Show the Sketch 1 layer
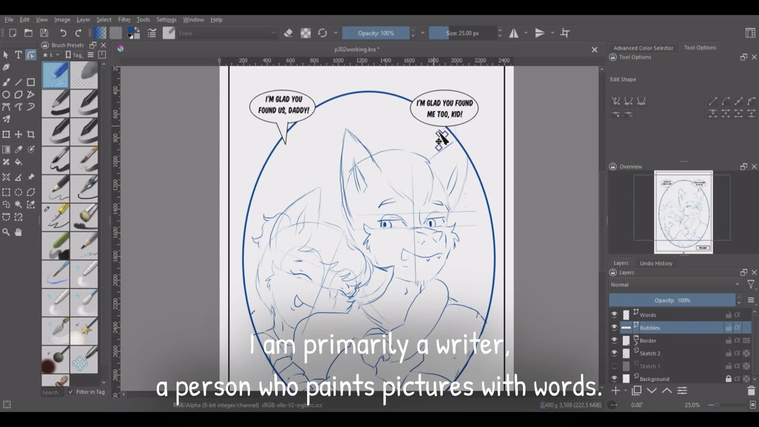Viewport: 759px width, 427px height. [x=614, y=366]
